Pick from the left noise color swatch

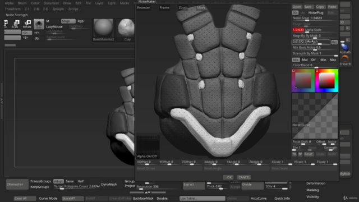coord(303,80)
